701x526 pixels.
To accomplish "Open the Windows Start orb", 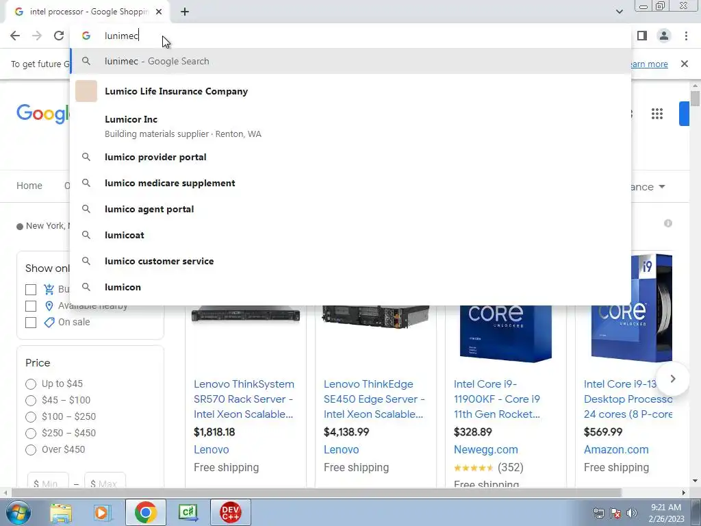I will point(18,512).
